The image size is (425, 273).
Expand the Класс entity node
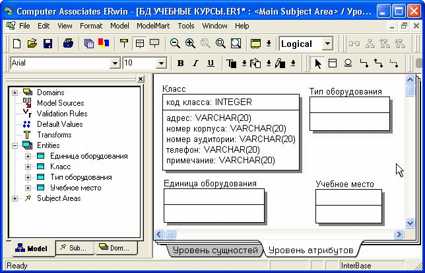click(28, 167)
